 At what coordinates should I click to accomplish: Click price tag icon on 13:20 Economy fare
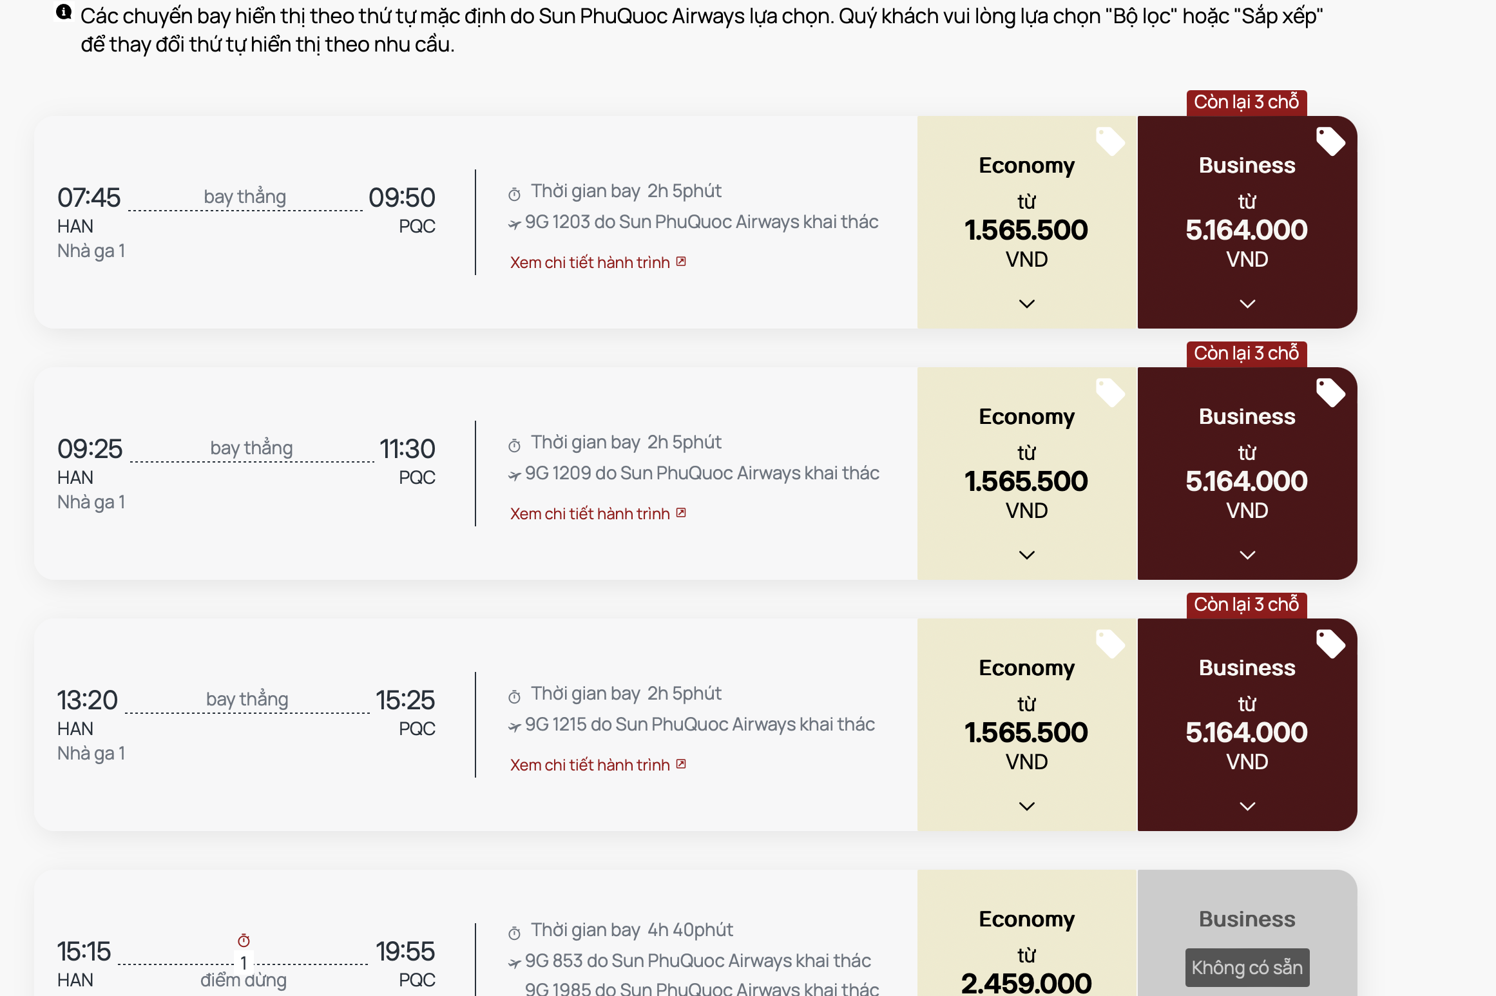1110,644
